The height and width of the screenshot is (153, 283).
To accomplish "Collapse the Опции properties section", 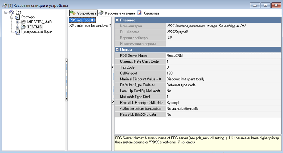I will click(117, 49).
